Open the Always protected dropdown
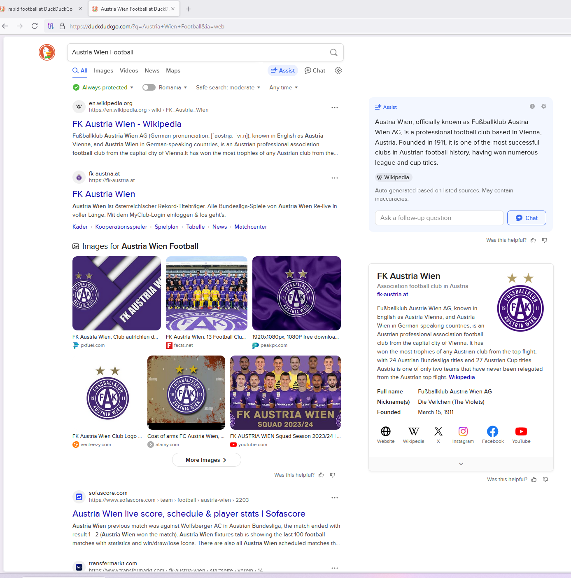 tap(103, 87)
